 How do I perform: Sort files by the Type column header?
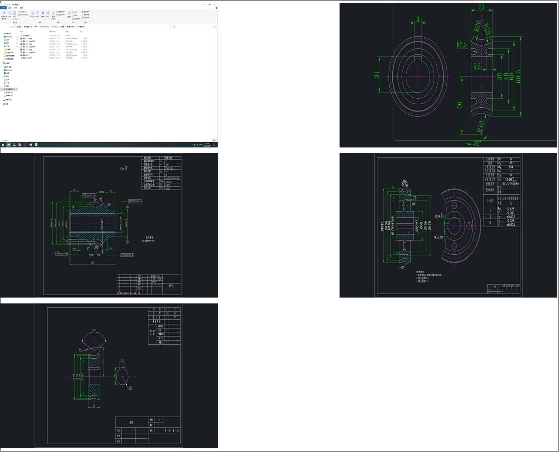click(67, 31)
